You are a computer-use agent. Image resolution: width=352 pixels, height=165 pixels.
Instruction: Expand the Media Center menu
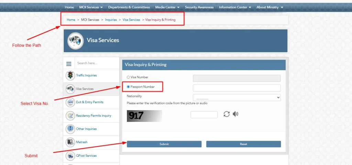[x=167, y=7]
